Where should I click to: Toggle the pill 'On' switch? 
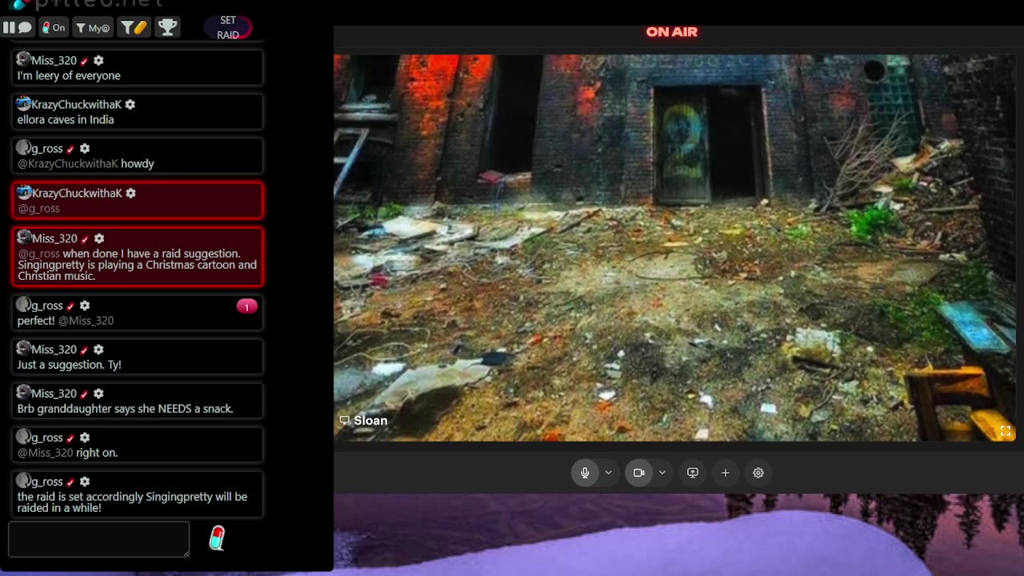(x=53, y=27)
